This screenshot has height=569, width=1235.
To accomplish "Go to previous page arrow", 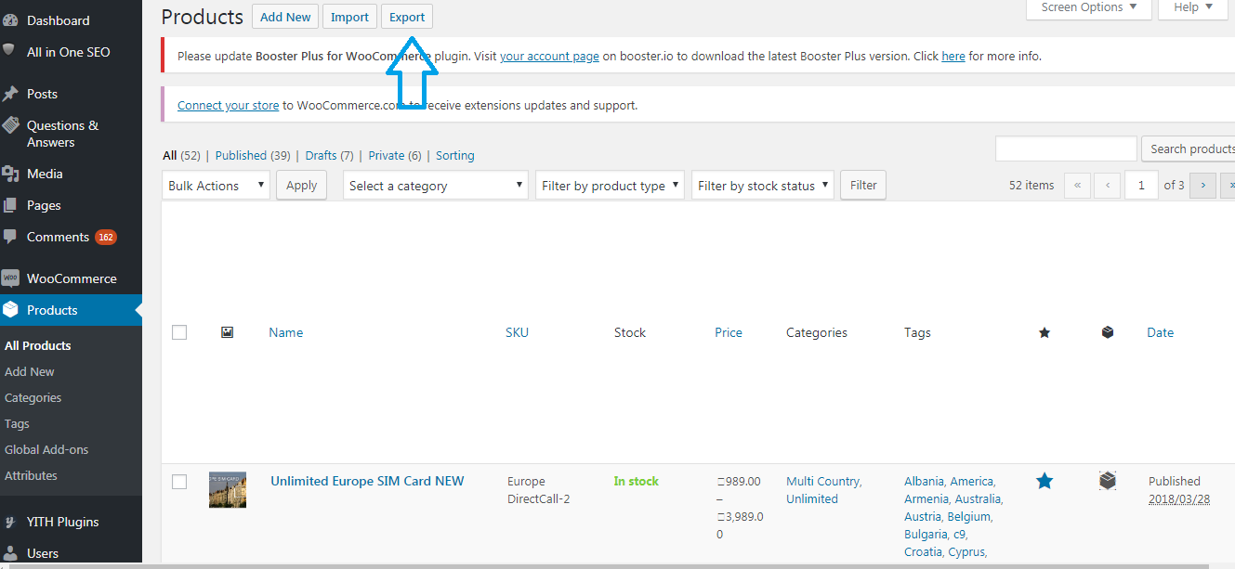I will coord(1107,186).
